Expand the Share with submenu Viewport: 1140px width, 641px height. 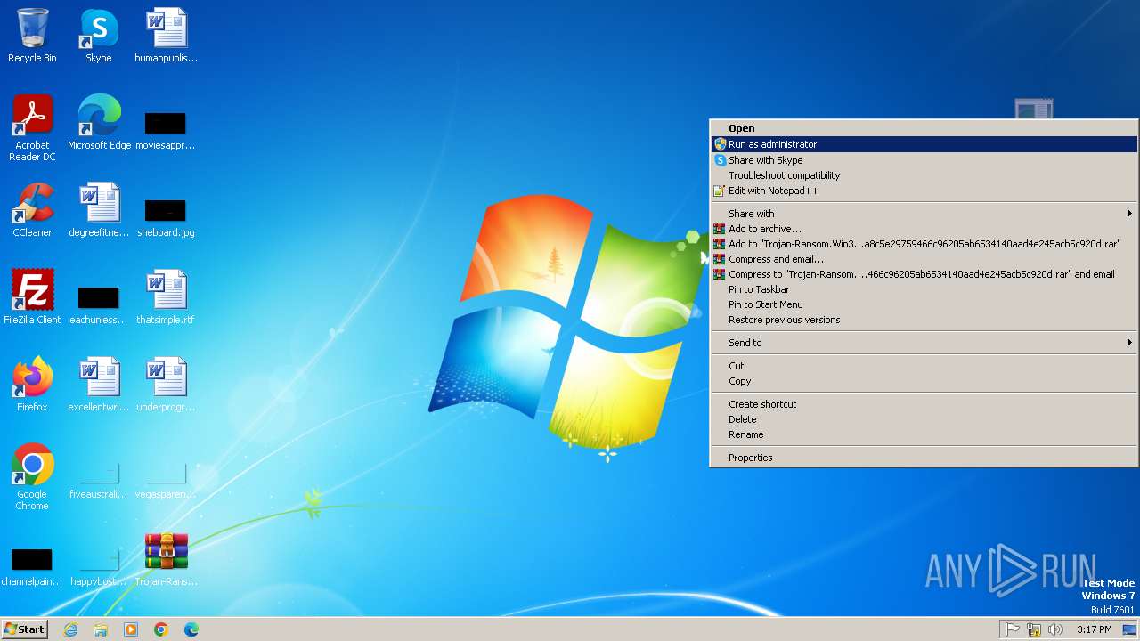click(924, 214)
